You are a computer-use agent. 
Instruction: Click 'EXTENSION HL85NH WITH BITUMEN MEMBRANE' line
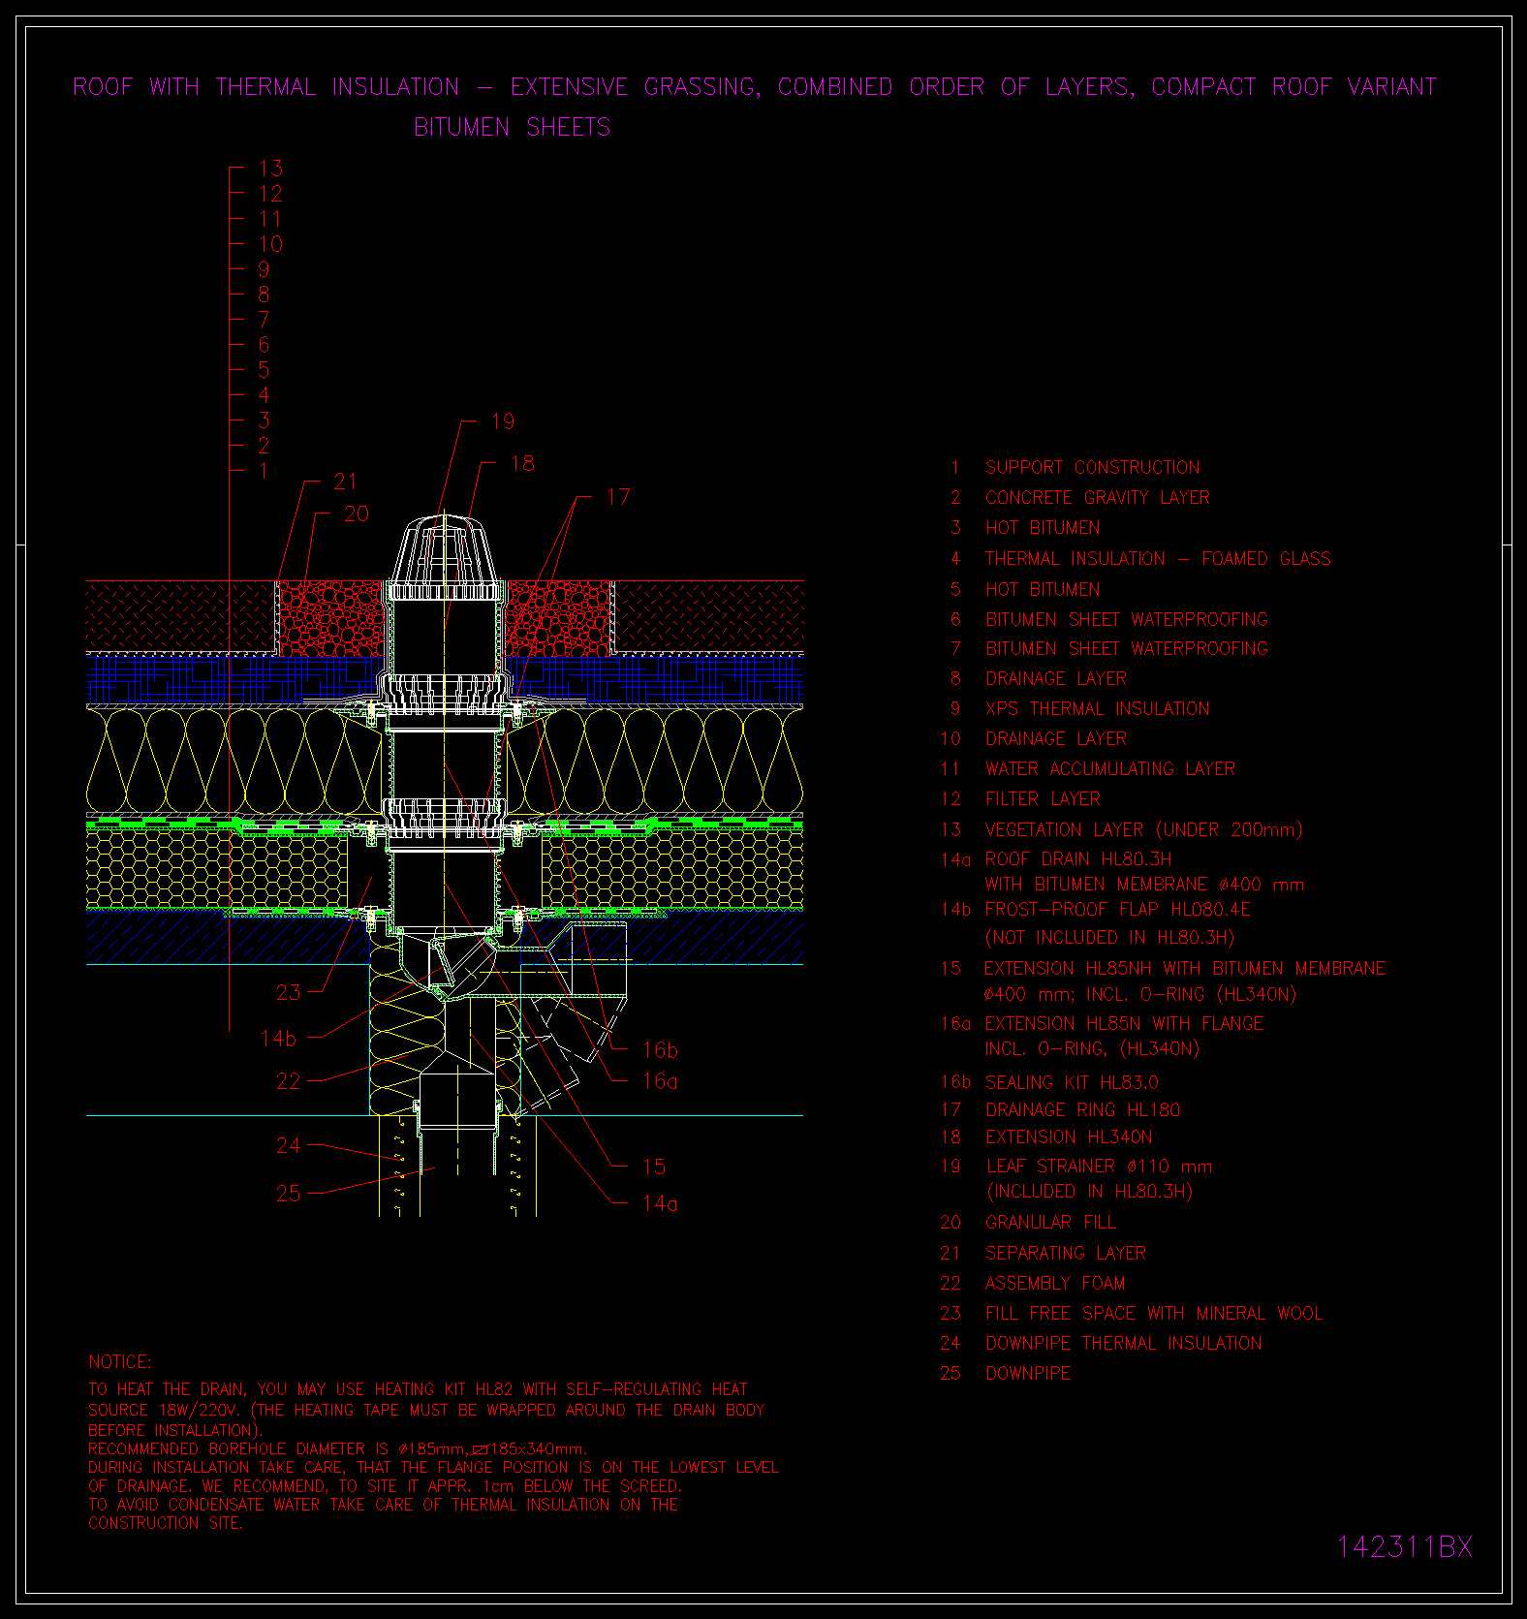point(1185,969)
